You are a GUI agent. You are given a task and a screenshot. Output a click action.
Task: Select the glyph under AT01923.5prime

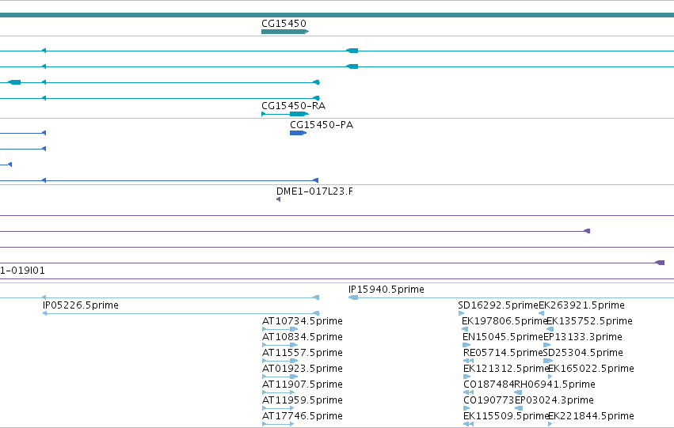(280, 377)
